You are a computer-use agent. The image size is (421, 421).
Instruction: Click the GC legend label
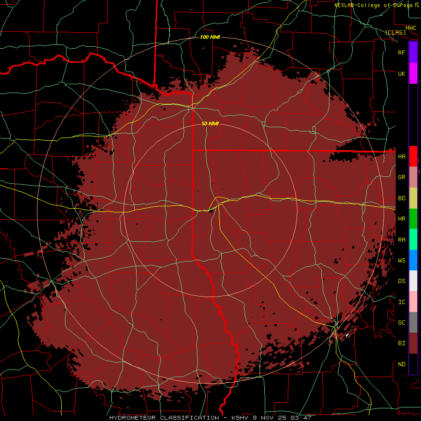[x=401, y=323]
